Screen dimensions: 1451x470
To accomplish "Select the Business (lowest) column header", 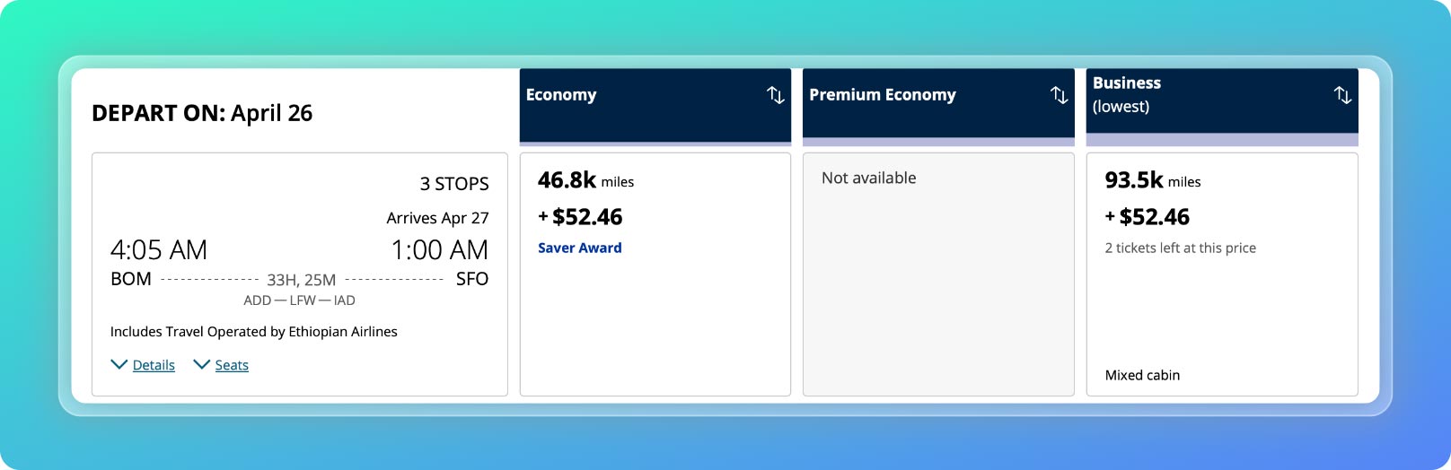I will (x=1222, y=105).
